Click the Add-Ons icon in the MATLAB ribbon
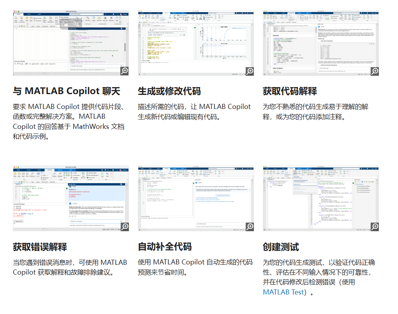The image size is (398, 314). 105,18
